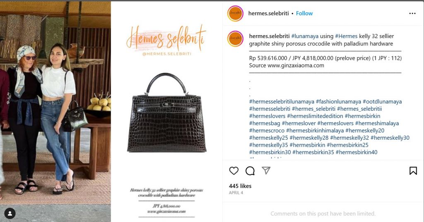Open hermes.selebriti username in header

click(268, 13)
